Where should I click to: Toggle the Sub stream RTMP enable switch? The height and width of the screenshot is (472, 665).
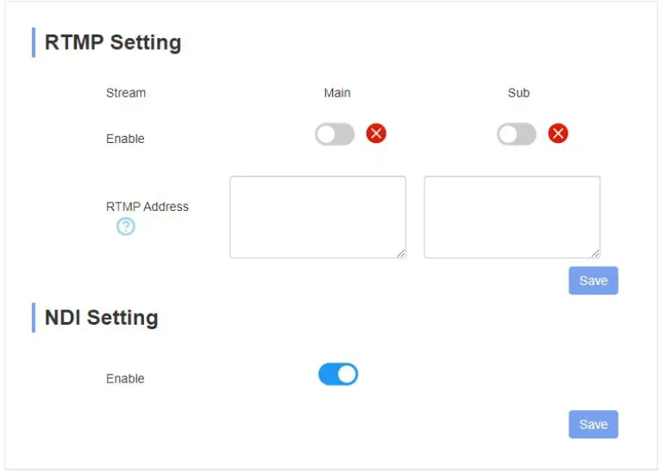coord(516,134)
